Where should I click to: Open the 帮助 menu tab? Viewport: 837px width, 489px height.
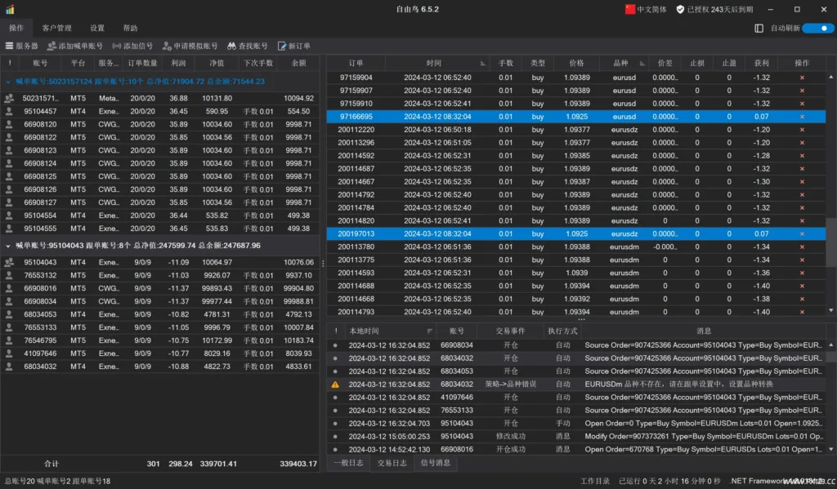(x=130, y=28)
